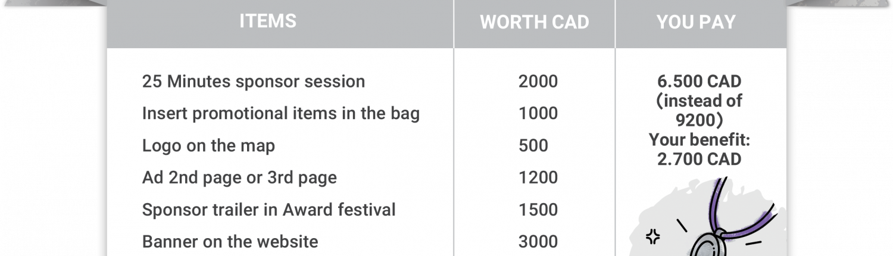The height and width of the screenshot is (256, 893).
Task: Click the 6.500 CAD price text
Action: [699, 82]
